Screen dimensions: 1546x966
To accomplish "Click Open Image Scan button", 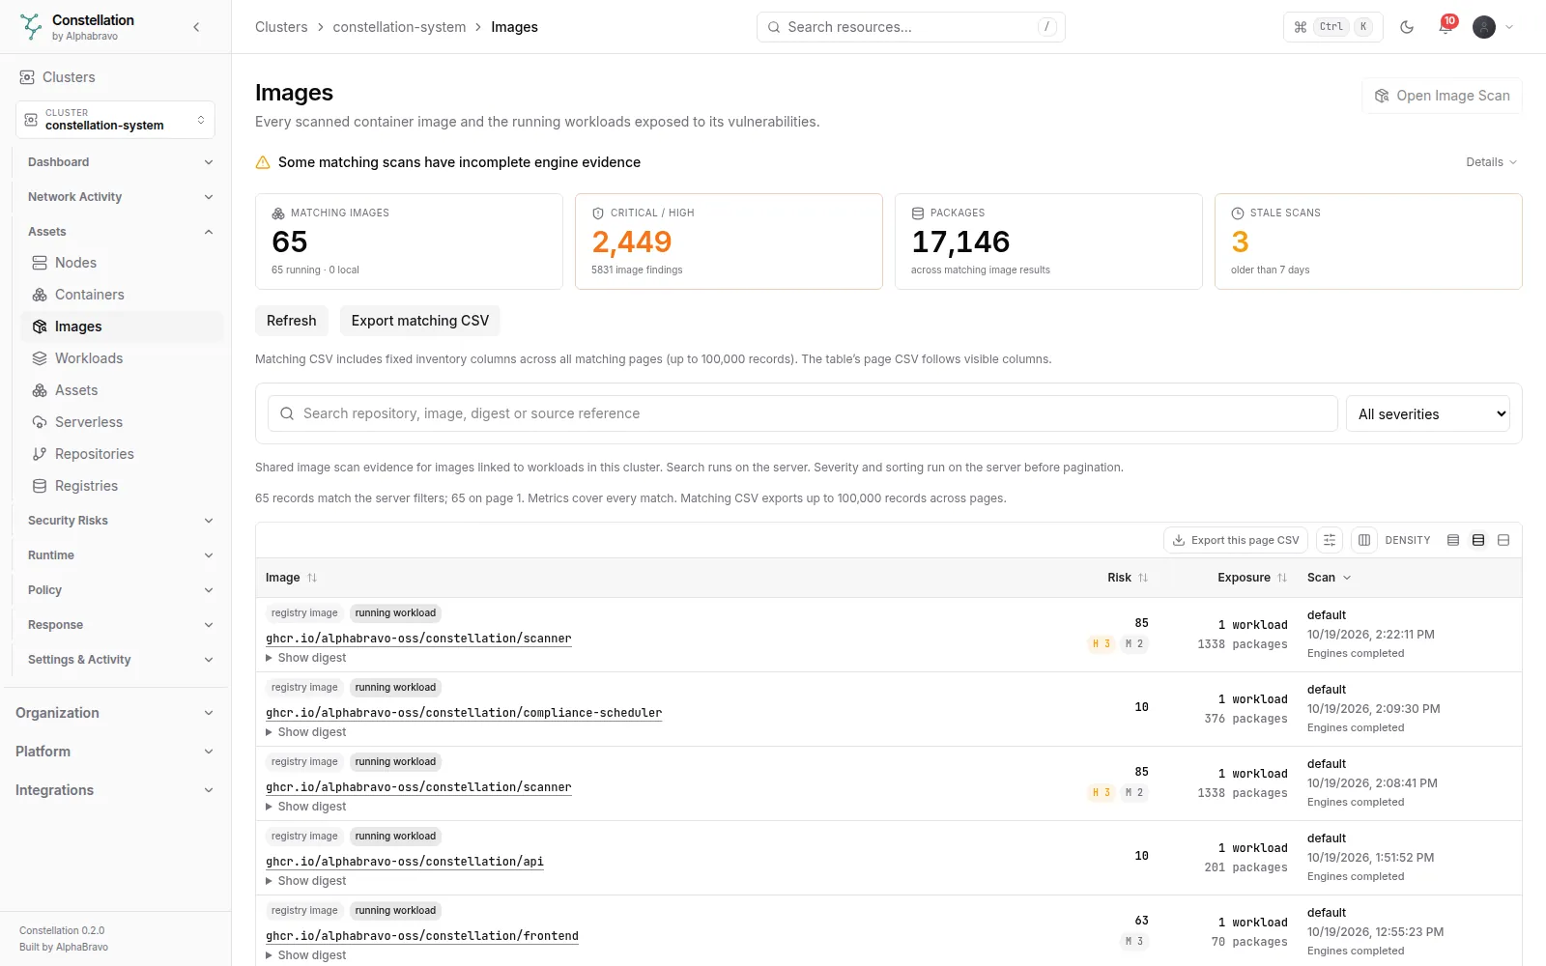I will [1442, 96].
